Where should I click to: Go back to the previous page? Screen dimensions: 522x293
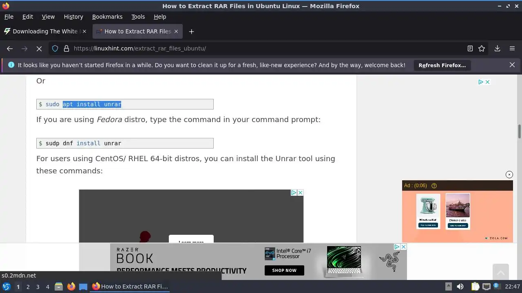click(10, 48)
